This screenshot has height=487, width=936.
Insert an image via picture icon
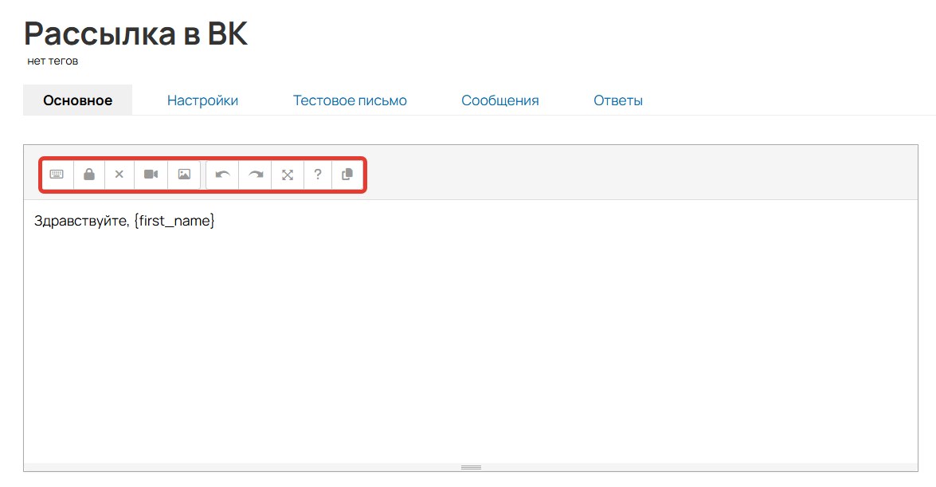[184, 175]
